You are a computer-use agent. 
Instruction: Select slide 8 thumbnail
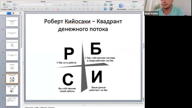tap(12, 101)
